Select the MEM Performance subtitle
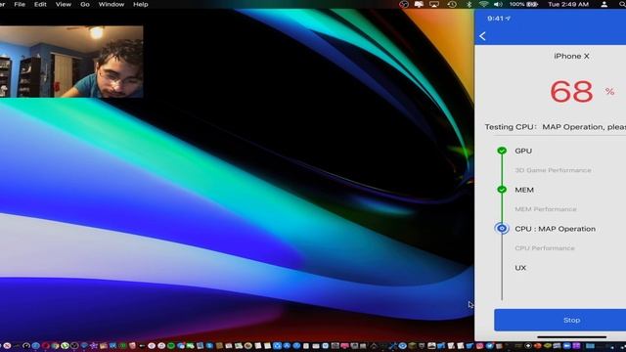626x352 pixels. [546, 209]
